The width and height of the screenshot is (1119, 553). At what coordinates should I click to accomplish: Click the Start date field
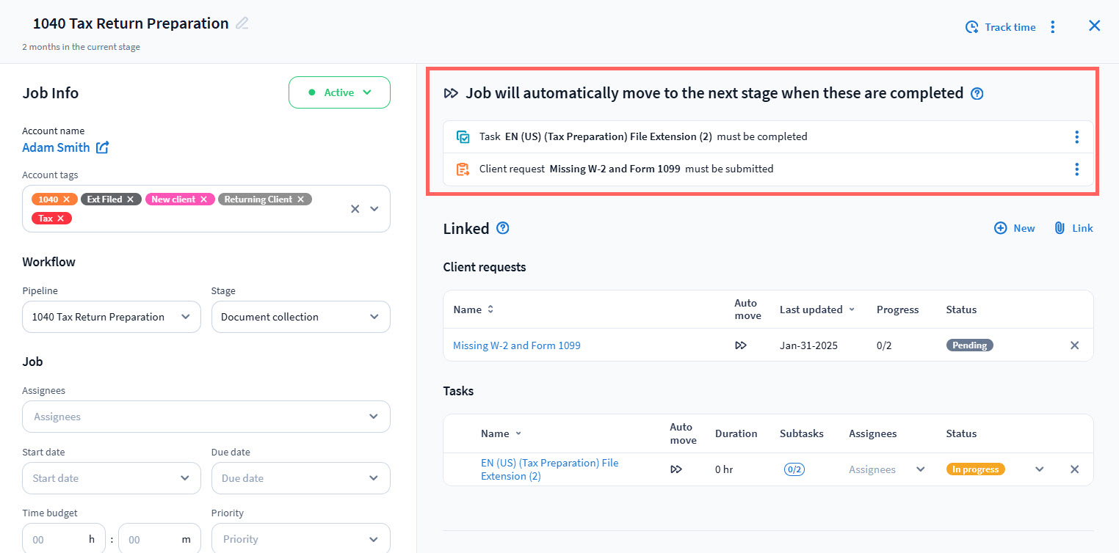tap(112, 478)
